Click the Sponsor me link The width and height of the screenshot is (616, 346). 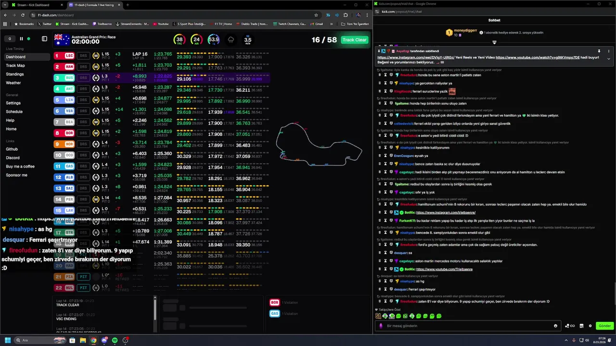pyautogui.click(x=17, y=175)
